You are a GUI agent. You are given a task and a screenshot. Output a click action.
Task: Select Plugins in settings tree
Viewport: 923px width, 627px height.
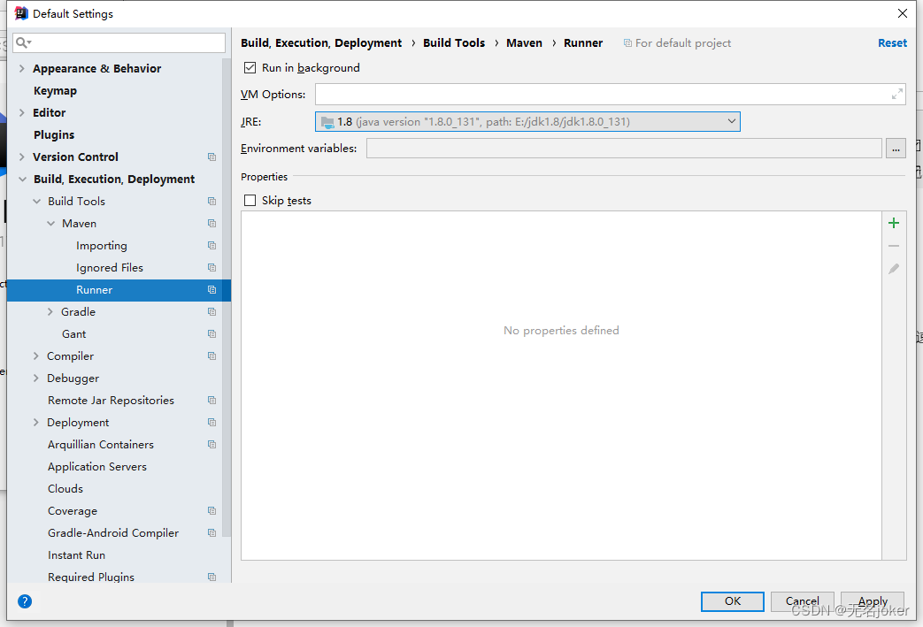54,134
